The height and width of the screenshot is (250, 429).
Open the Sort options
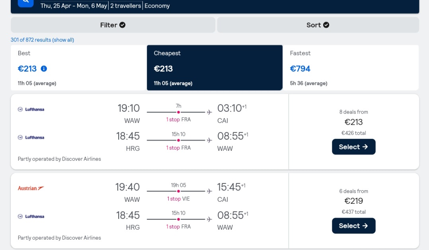pyautogui.click(x=318, y=25)
